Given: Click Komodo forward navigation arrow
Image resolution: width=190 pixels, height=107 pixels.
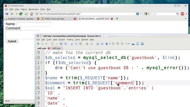Looking at the screenshot, I should (x=42, y=44).
